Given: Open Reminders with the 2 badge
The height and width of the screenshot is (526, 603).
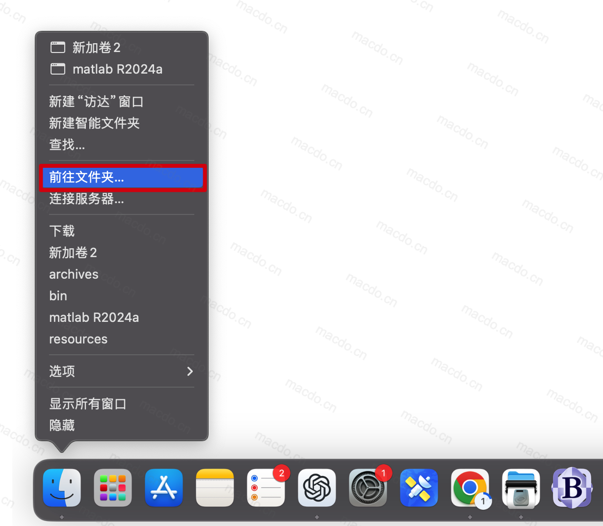Looking at the screenshot, I should point(266,487).
